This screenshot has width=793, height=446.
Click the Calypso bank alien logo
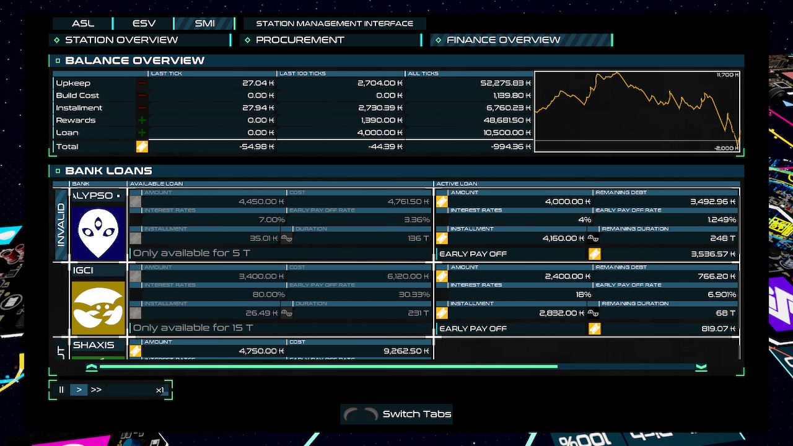tap(98, 232)
